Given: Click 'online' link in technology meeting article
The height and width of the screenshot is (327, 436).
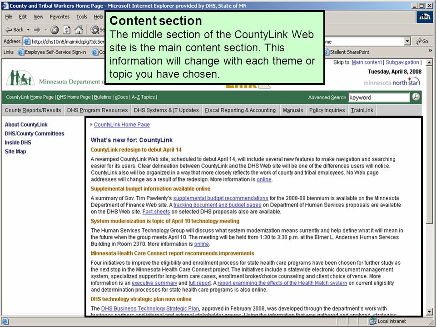Looking at the screenshot, I should 201,244.
